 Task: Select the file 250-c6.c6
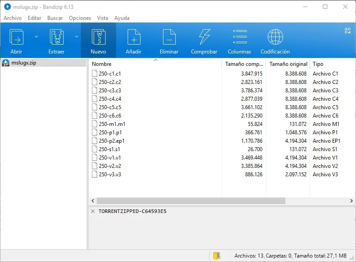click(x=110, y=116)
